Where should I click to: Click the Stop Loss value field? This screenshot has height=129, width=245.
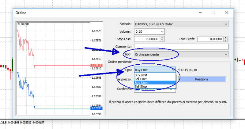[147, 39]
